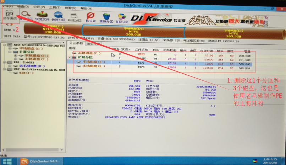Expand the 本地磁盘 (C:) tree node

pos(10,48)
